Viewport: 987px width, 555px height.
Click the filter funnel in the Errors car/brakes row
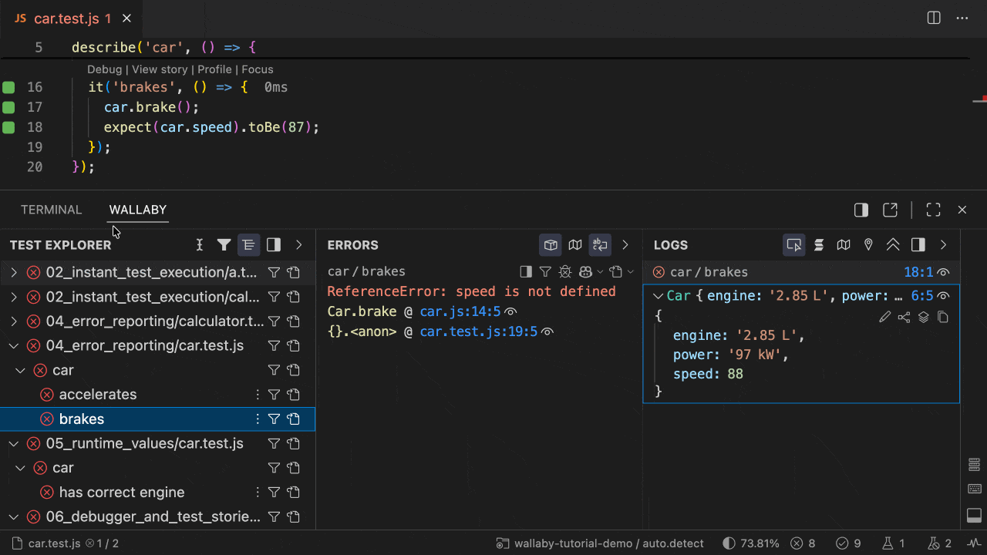click(545, 271)
